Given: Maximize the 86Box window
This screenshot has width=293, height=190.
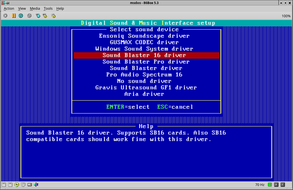Looking at the screenshot, I should [285, 3].
